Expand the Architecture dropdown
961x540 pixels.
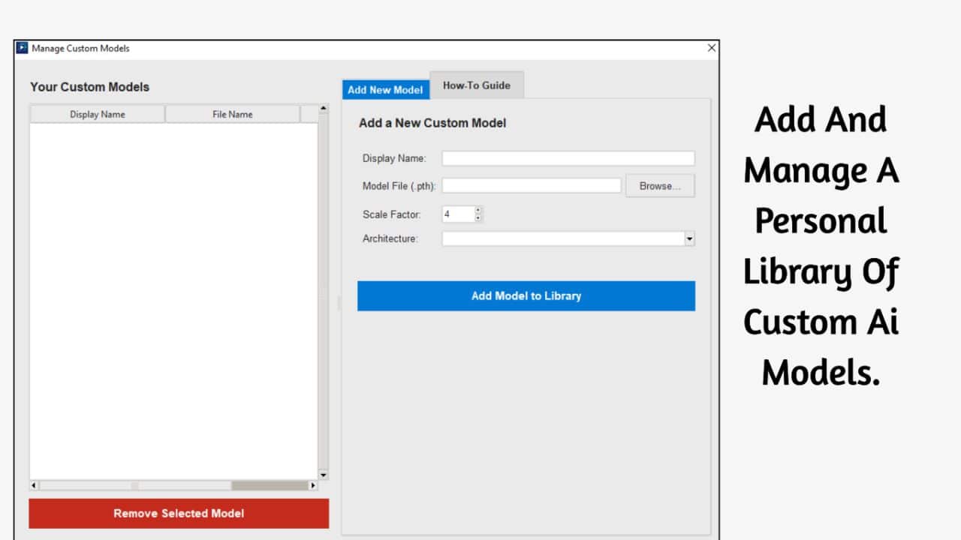689,238
